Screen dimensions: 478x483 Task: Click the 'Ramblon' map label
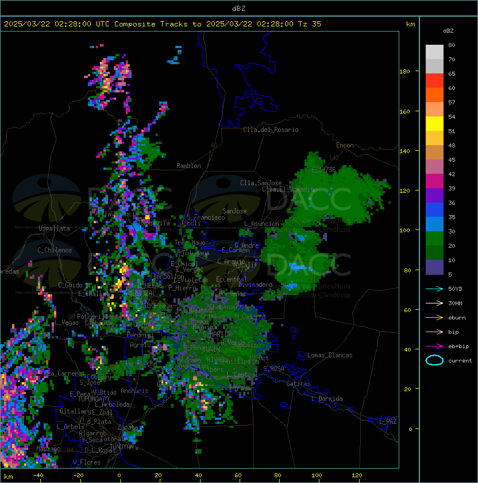click(188, 166)
